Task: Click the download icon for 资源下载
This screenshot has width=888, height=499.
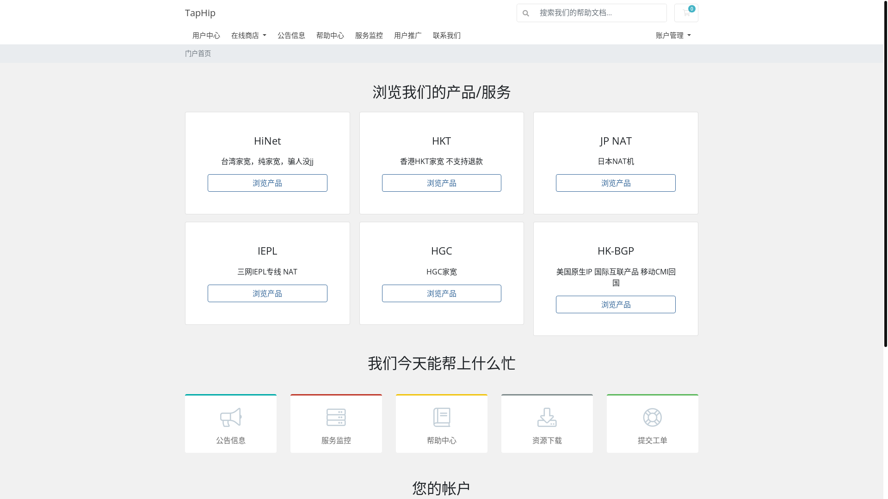Action: pyautogui.click(x=547, y=417)
